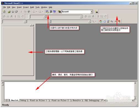The height and width of the screenshot is (108, 140).
Task: Click Search icon right of Assert combo
Action: pos(96,12)
